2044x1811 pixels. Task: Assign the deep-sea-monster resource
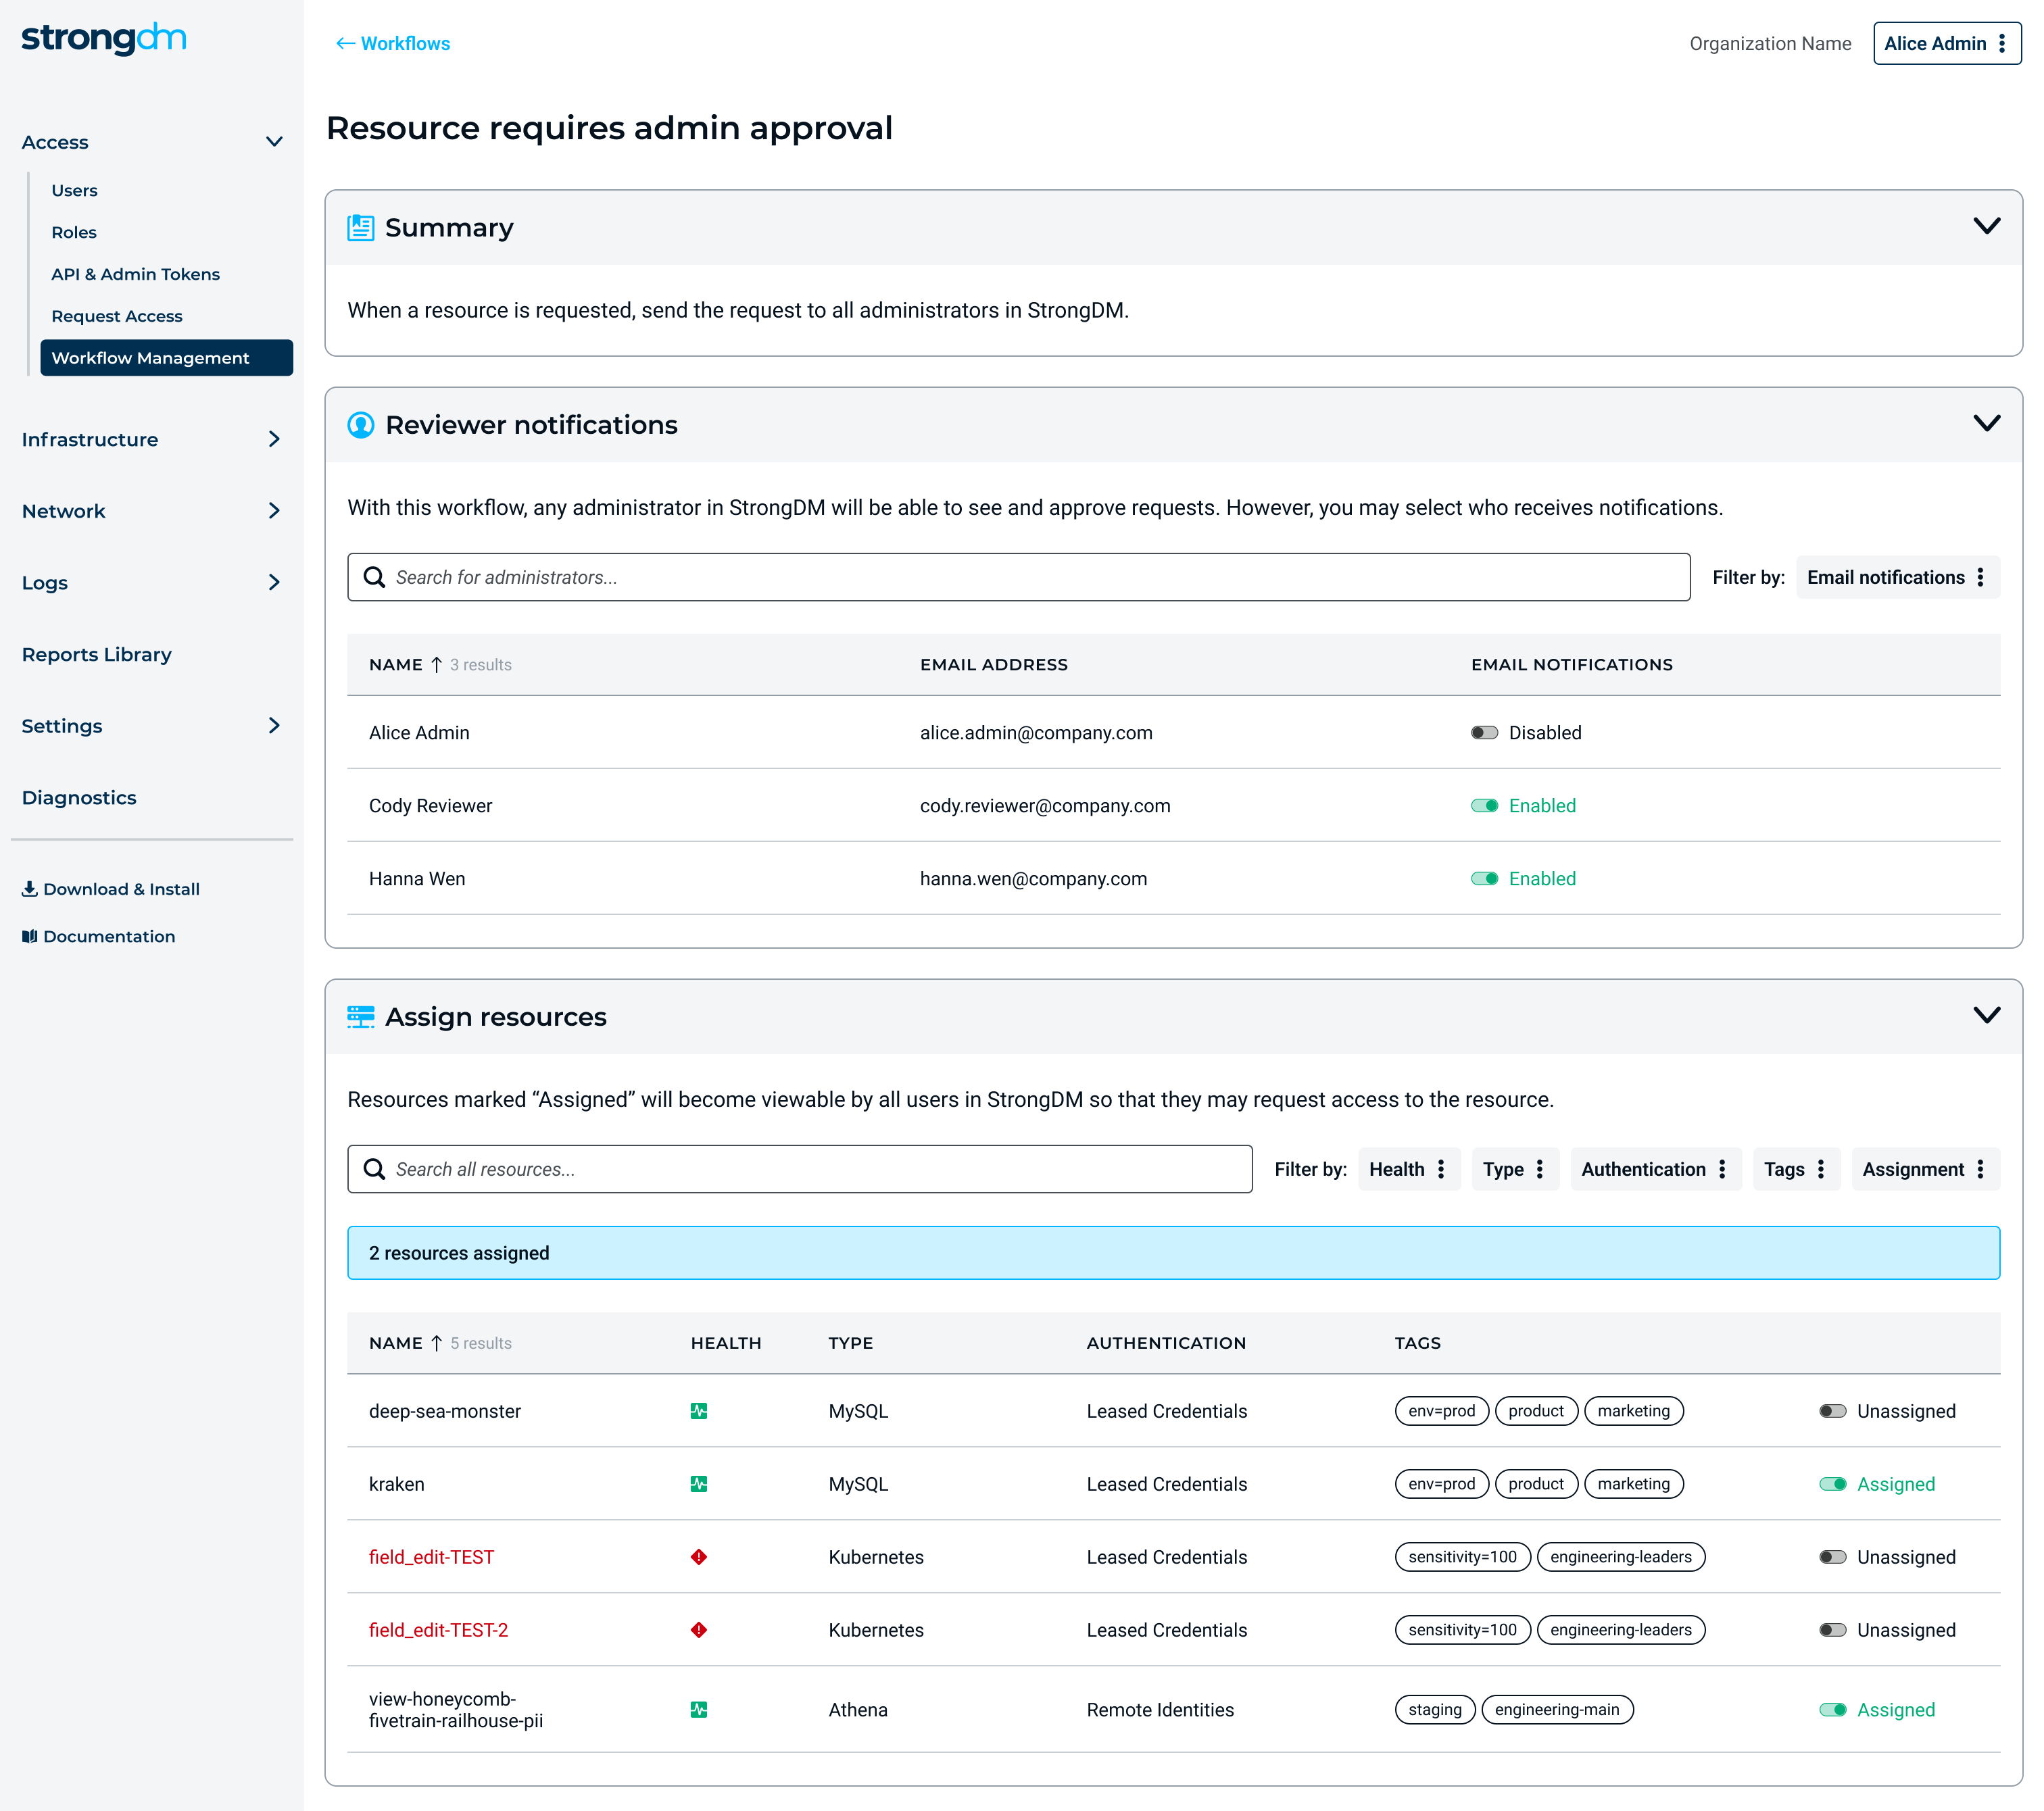coord(1832,1411)
